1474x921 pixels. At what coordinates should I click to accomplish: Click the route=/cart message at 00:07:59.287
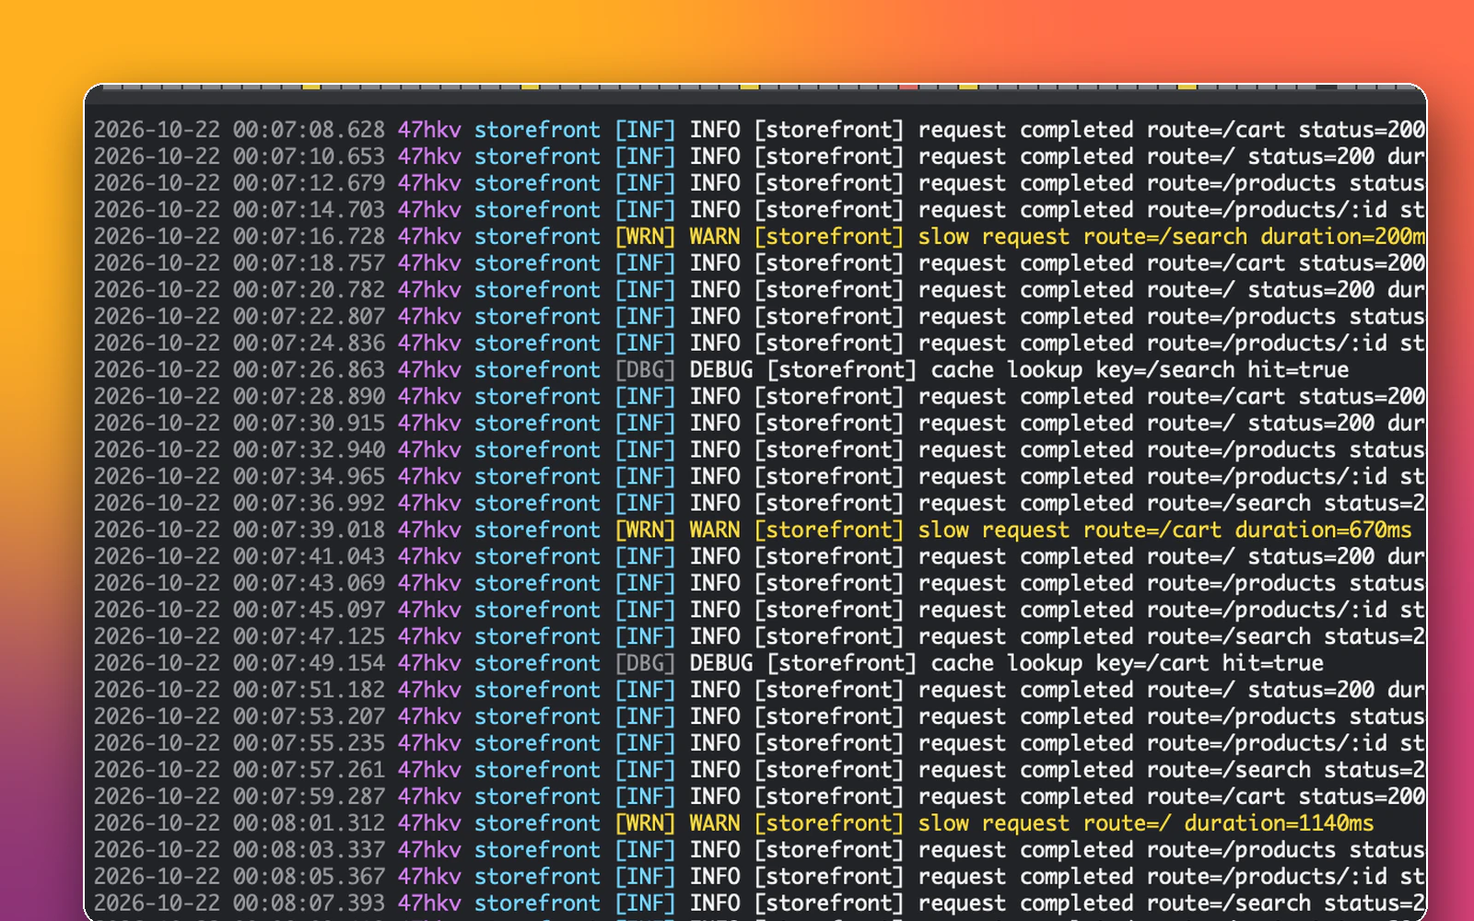pos(1172,797)
